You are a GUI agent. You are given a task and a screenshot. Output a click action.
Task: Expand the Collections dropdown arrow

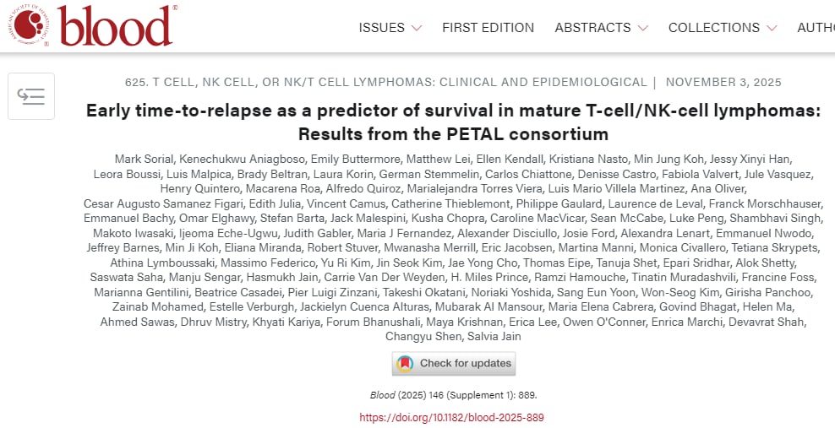pos(772,28)
